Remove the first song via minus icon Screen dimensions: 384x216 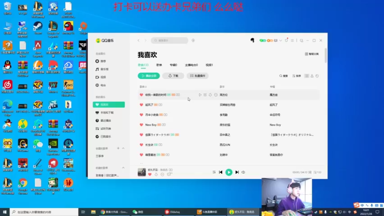(216, 95)
